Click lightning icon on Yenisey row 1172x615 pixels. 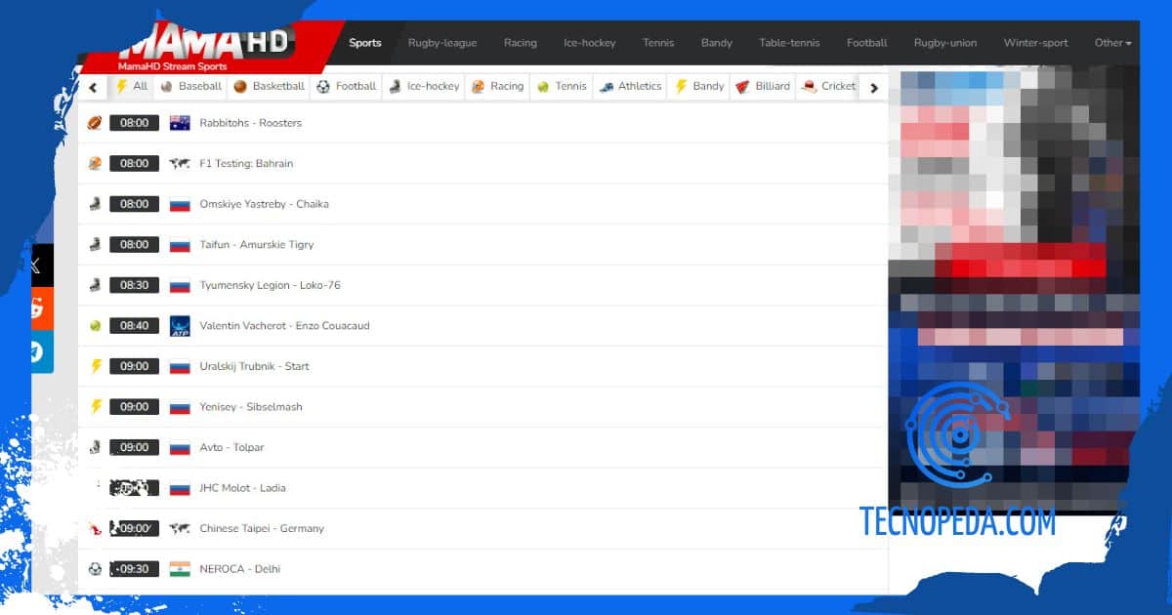point(96,406)
